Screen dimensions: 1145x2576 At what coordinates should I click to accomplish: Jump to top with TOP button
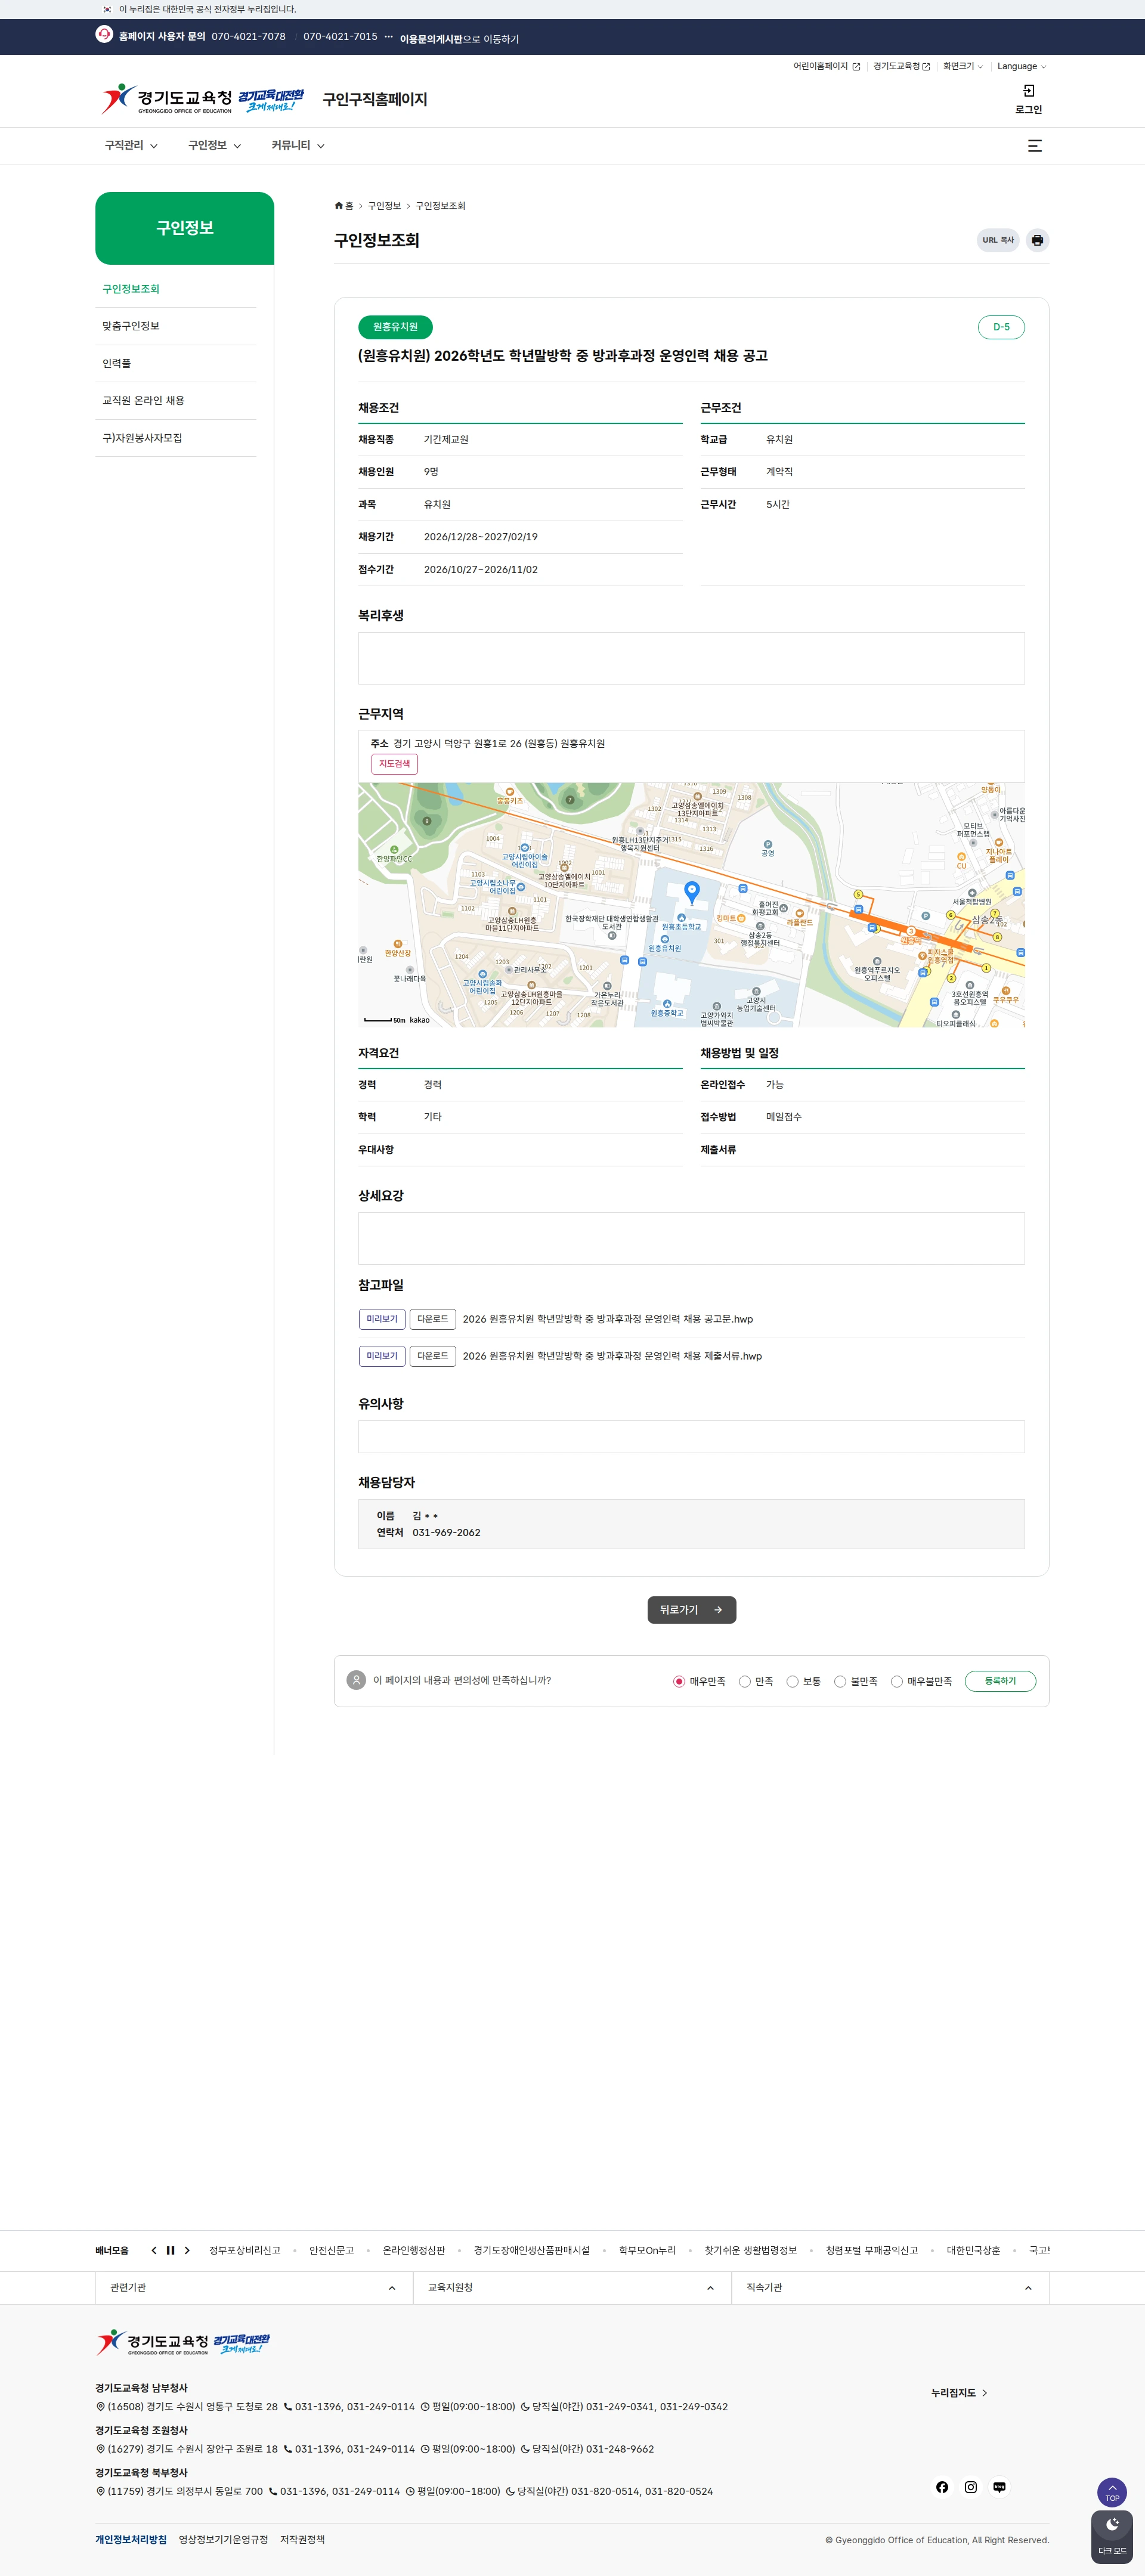tap(1112, 2492)
